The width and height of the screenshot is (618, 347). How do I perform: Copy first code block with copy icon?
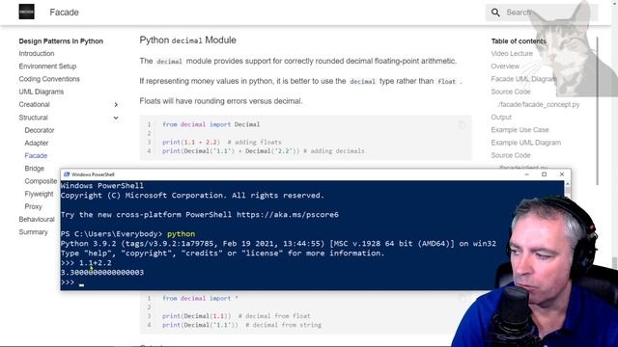point(462,125)
